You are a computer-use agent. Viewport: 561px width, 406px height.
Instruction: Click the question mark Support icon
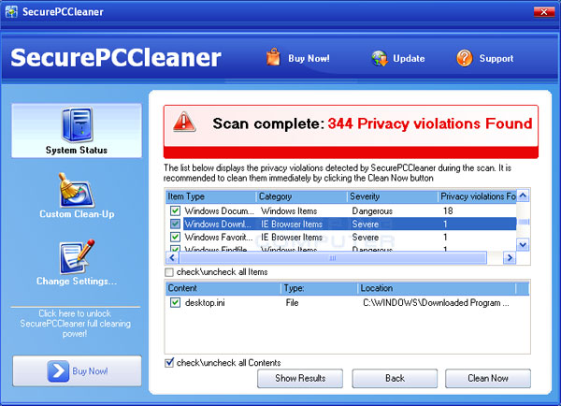point(465,58)
